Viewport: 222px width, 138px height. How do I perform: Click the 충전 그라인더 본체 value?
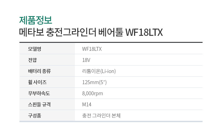click(101, 116)
